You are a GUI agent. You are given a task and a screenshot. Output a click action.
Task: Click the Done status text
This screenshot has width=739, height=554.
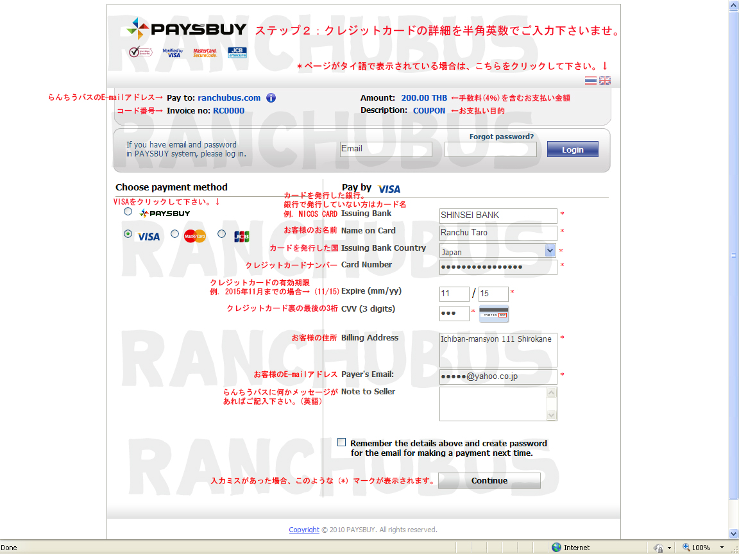[x=9, y=548]
